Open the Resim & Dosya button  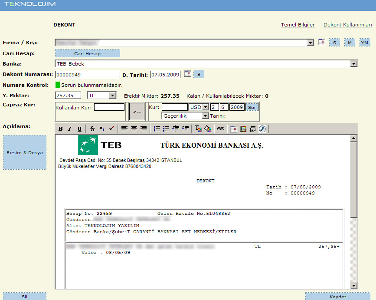(x=24, y=152)
